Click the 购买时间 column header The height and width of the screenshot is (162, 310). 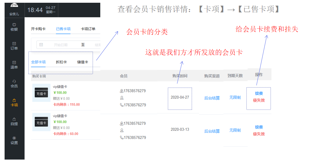pyautogui.click(x=180, y=76)
